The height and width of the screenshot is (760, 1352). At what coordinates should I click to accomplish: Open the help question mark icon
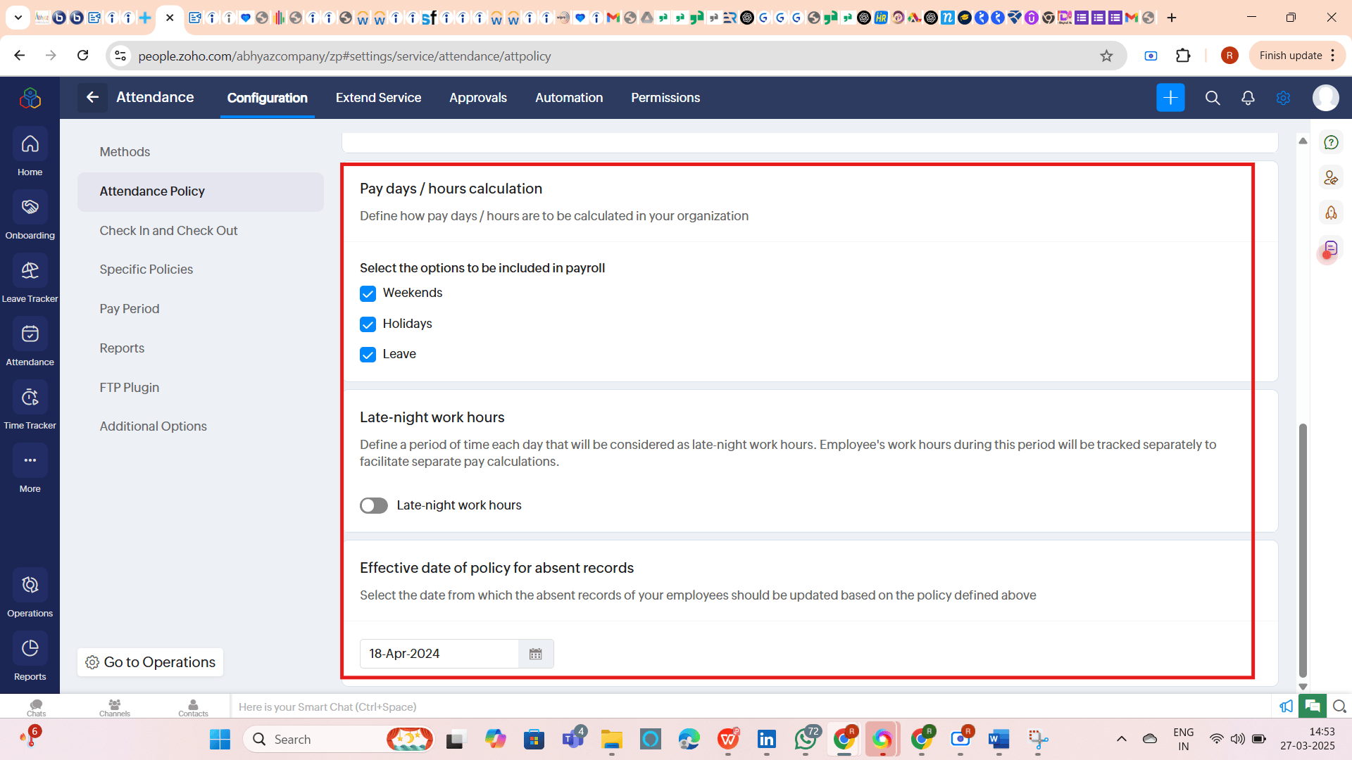[x=1331, y=142]
